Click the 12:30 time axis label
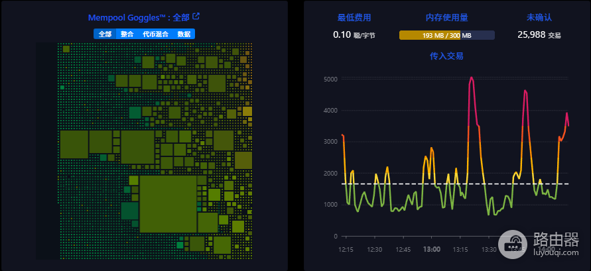 [374, 249]
